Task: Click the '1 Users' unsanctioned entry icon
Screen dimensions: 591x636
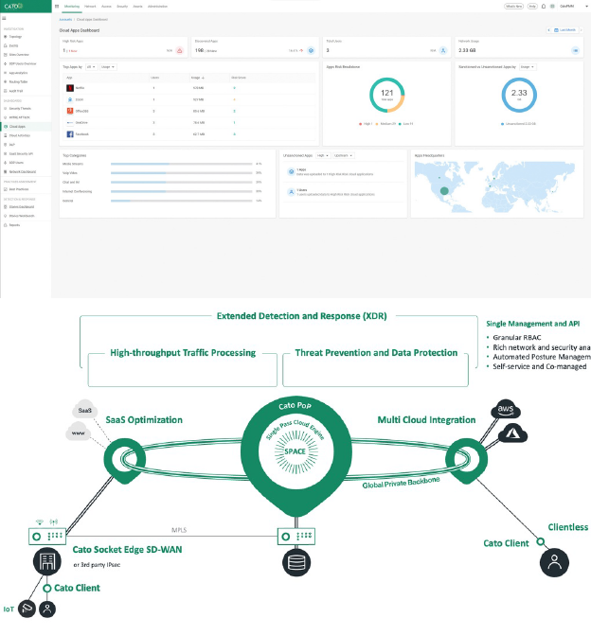Action: point(291,192)
